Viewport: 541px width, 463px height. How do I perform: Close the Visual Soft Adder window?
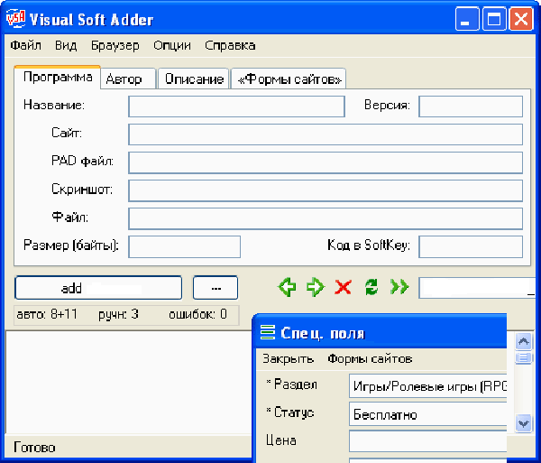click(x=521, y=19)
